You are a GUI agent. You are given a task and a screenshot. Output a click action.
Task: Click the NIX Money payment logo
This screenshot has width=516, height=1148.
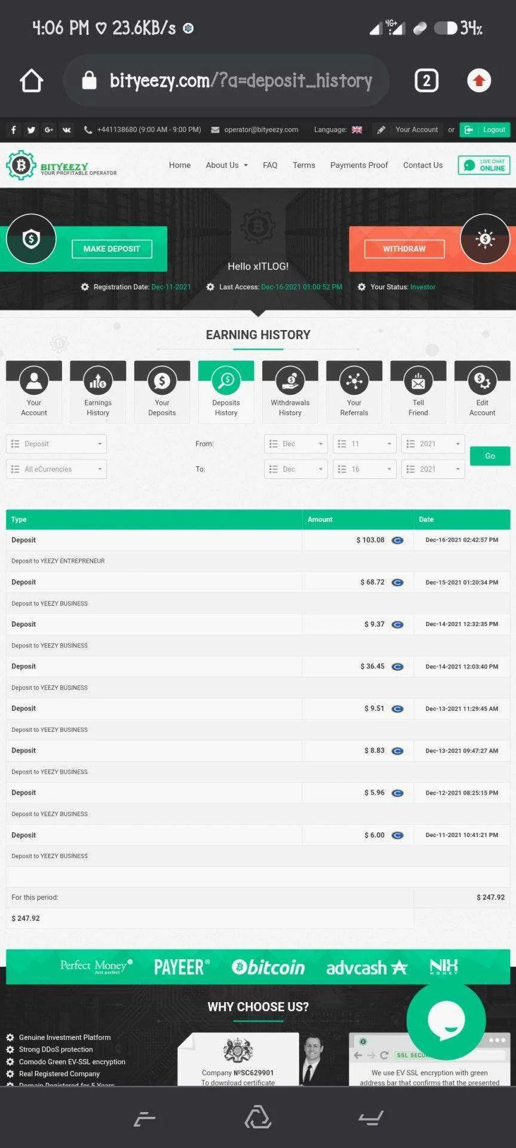444,967
